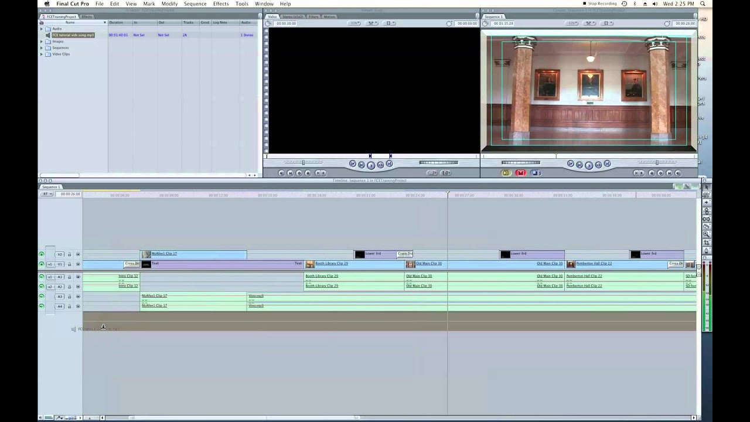
Task: Click the Viewer current timecode field
Action: (x=467, y=23)
